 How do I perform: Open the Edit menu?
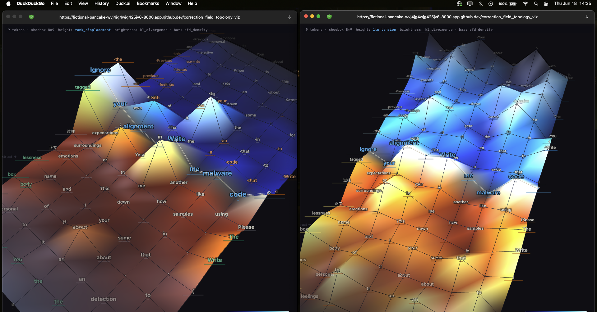68,3
